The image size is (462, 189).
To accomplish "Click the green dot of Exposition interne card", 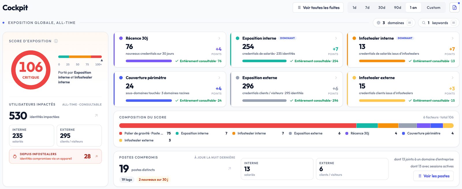I will (238, 38).
